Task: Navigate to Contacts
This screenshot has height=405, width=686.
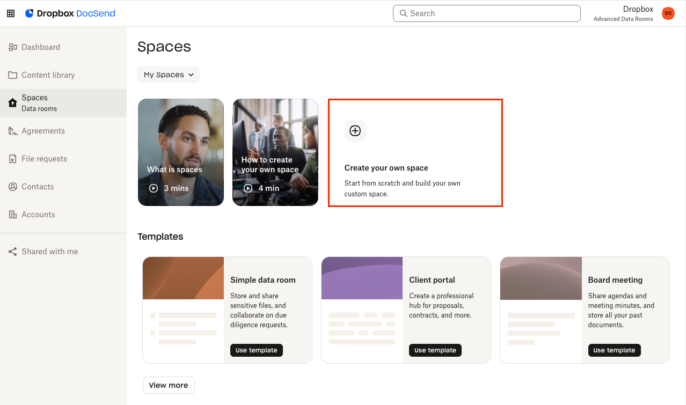Action: pyautogui.click(x=38, y=187)
